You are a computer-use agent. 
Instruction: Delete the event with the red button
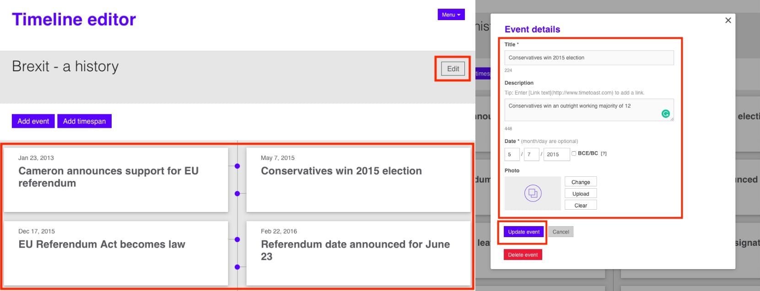tap(523, 254)
